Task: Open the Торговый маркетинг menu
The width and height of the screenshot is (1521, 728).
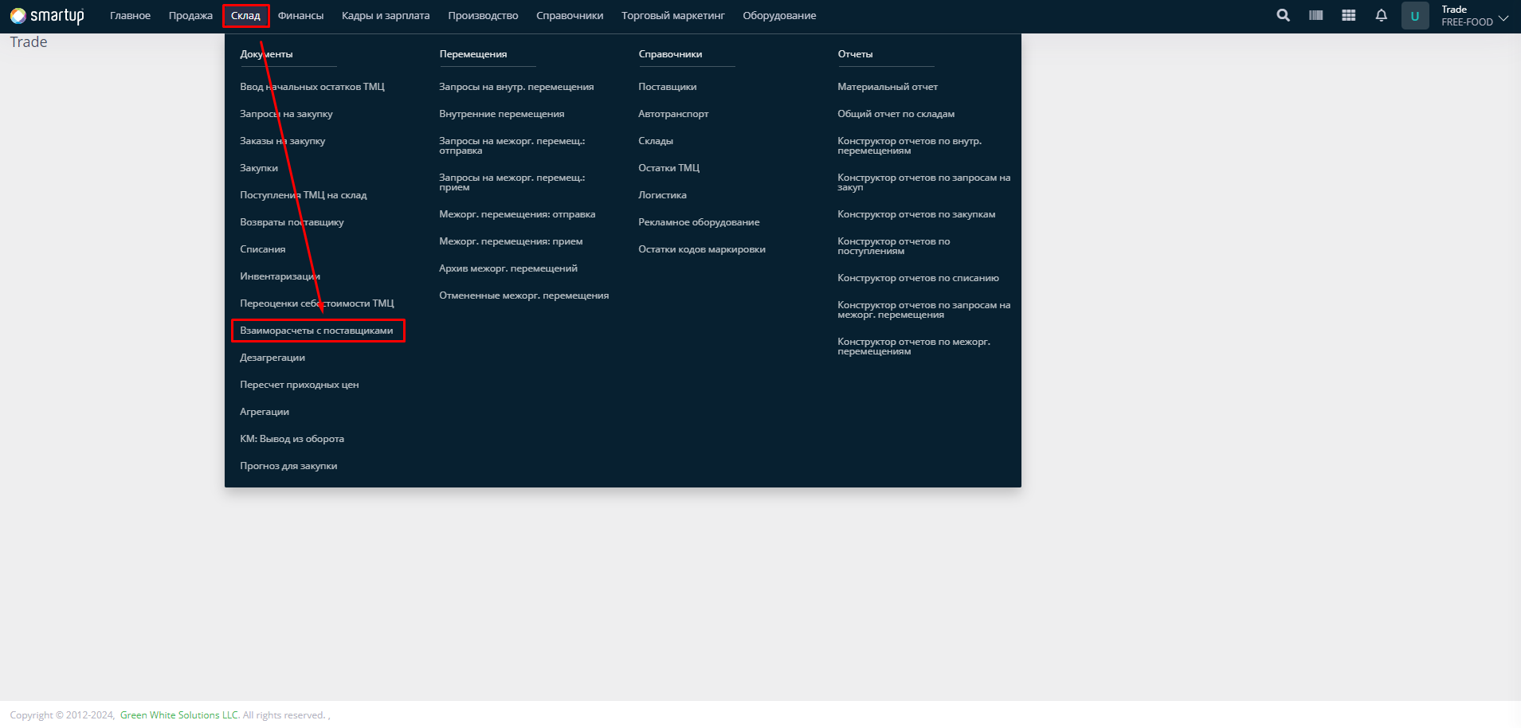Action: point(673,16)
